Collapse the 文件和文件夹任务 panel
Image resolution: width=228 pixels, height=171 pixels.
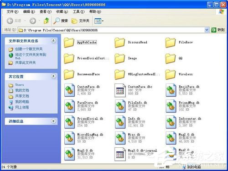(53, 41)
